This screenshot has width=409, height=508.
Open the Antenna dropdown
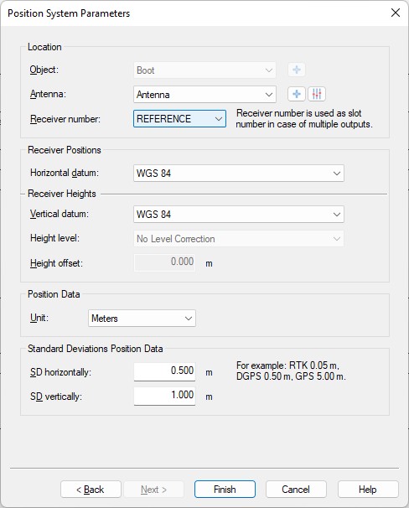tap(204, 94)
